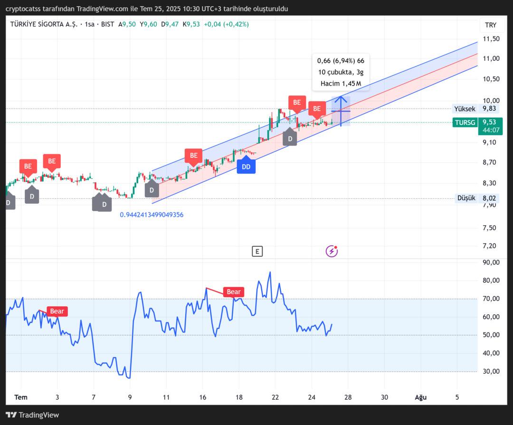Click the +0,04 (+0,42%) change value
The height and width of the screenshot is (425, 513).
[x=226, y=24]
